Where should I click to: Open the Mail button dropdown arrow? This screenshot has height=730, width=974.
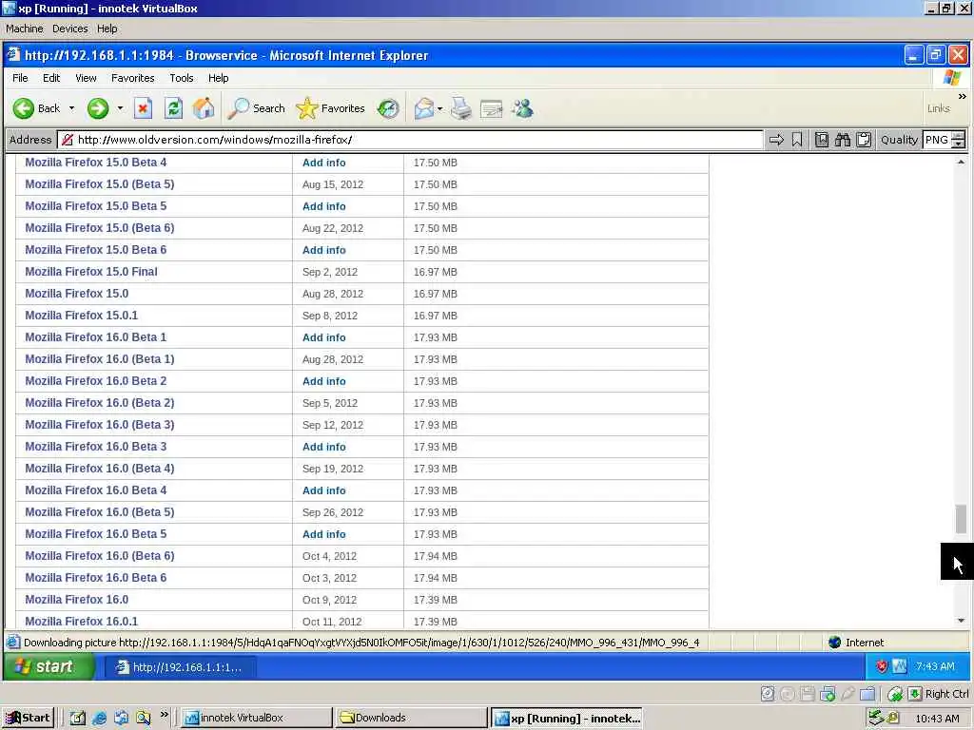click(x=439, y=108)
